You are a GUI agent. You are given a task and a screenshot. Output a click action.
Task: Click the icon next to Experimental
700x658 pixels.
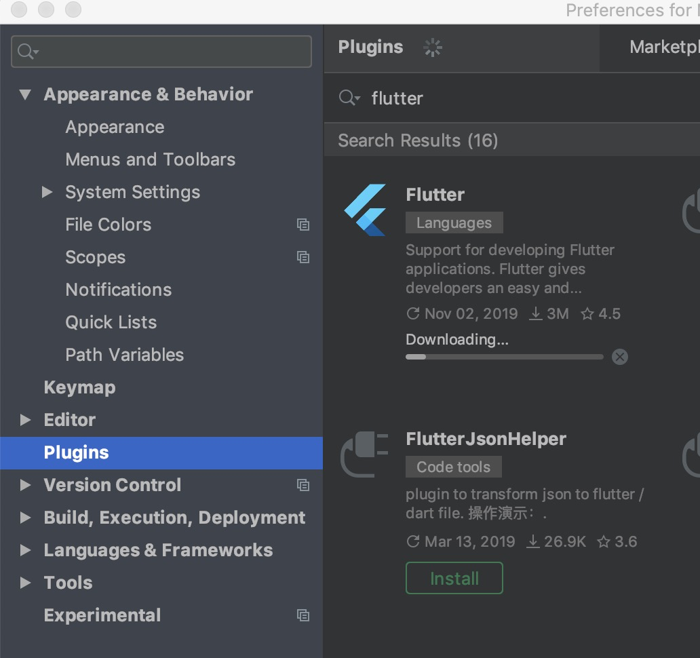click(303, 615)
